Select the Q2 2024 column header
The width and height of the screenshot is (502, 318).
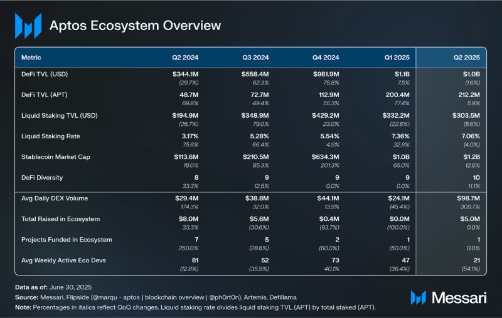tap(185, 58)
